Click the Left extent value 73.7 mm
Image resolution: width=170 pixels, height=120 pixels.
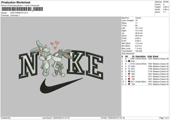coord(139,28)
